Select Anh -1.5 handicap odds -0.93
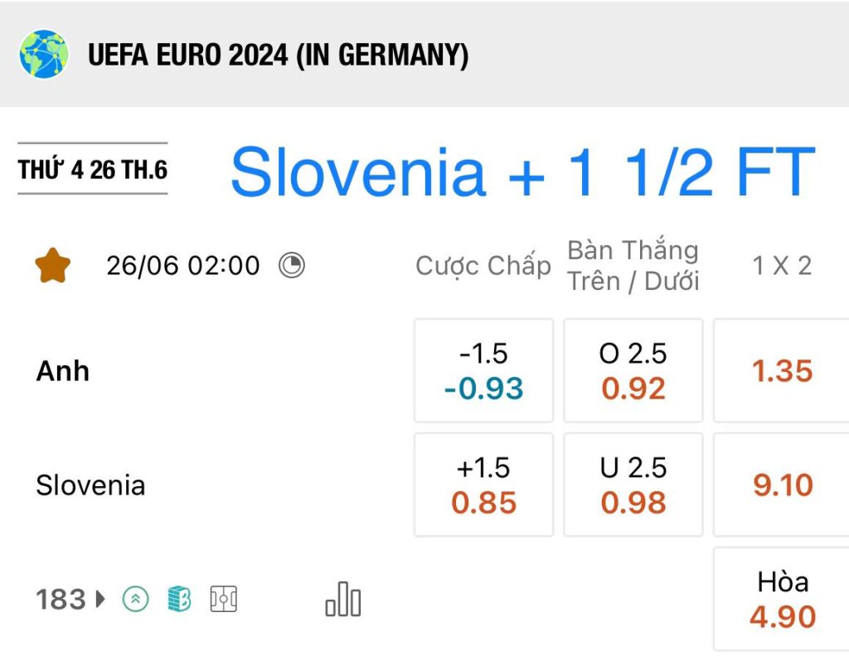Image resolution: width=849 pixels, height=656 pixels. coord(483,370)
